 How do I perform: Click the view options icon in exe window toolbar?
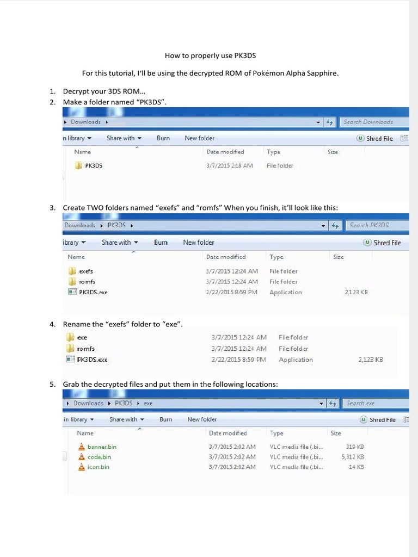click(x=406, y=419)
